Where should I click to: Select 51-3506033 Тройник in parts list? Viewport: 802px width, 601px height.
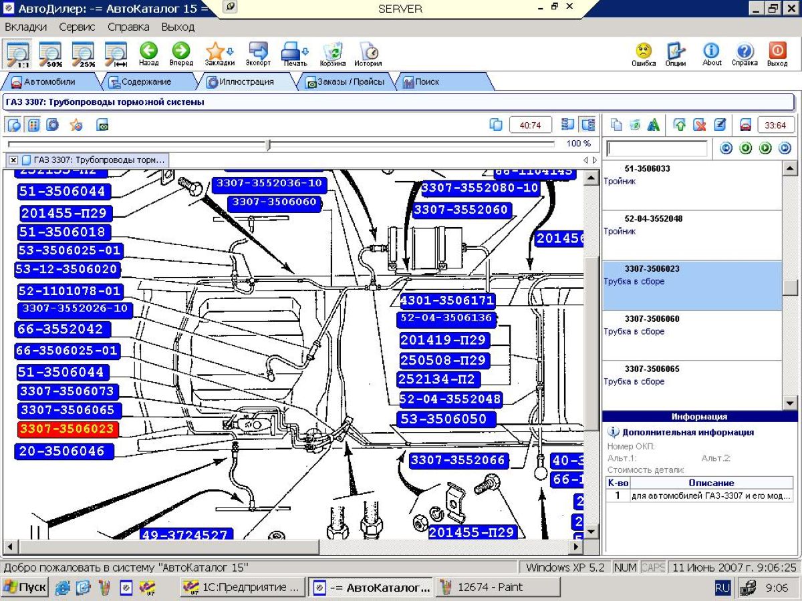[x=692, y=186]
